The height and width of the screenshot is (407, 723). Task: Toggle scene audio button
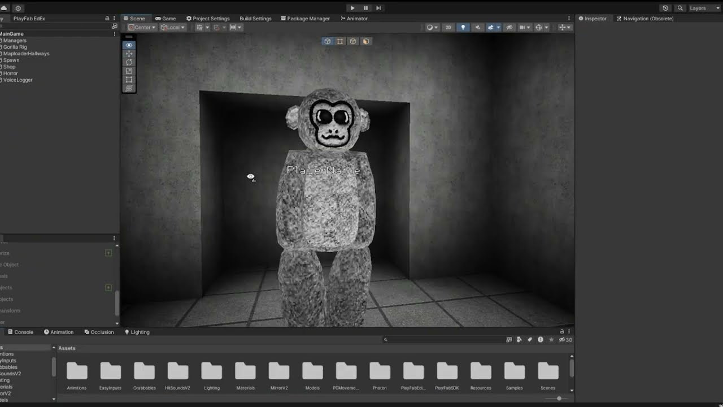478,27
